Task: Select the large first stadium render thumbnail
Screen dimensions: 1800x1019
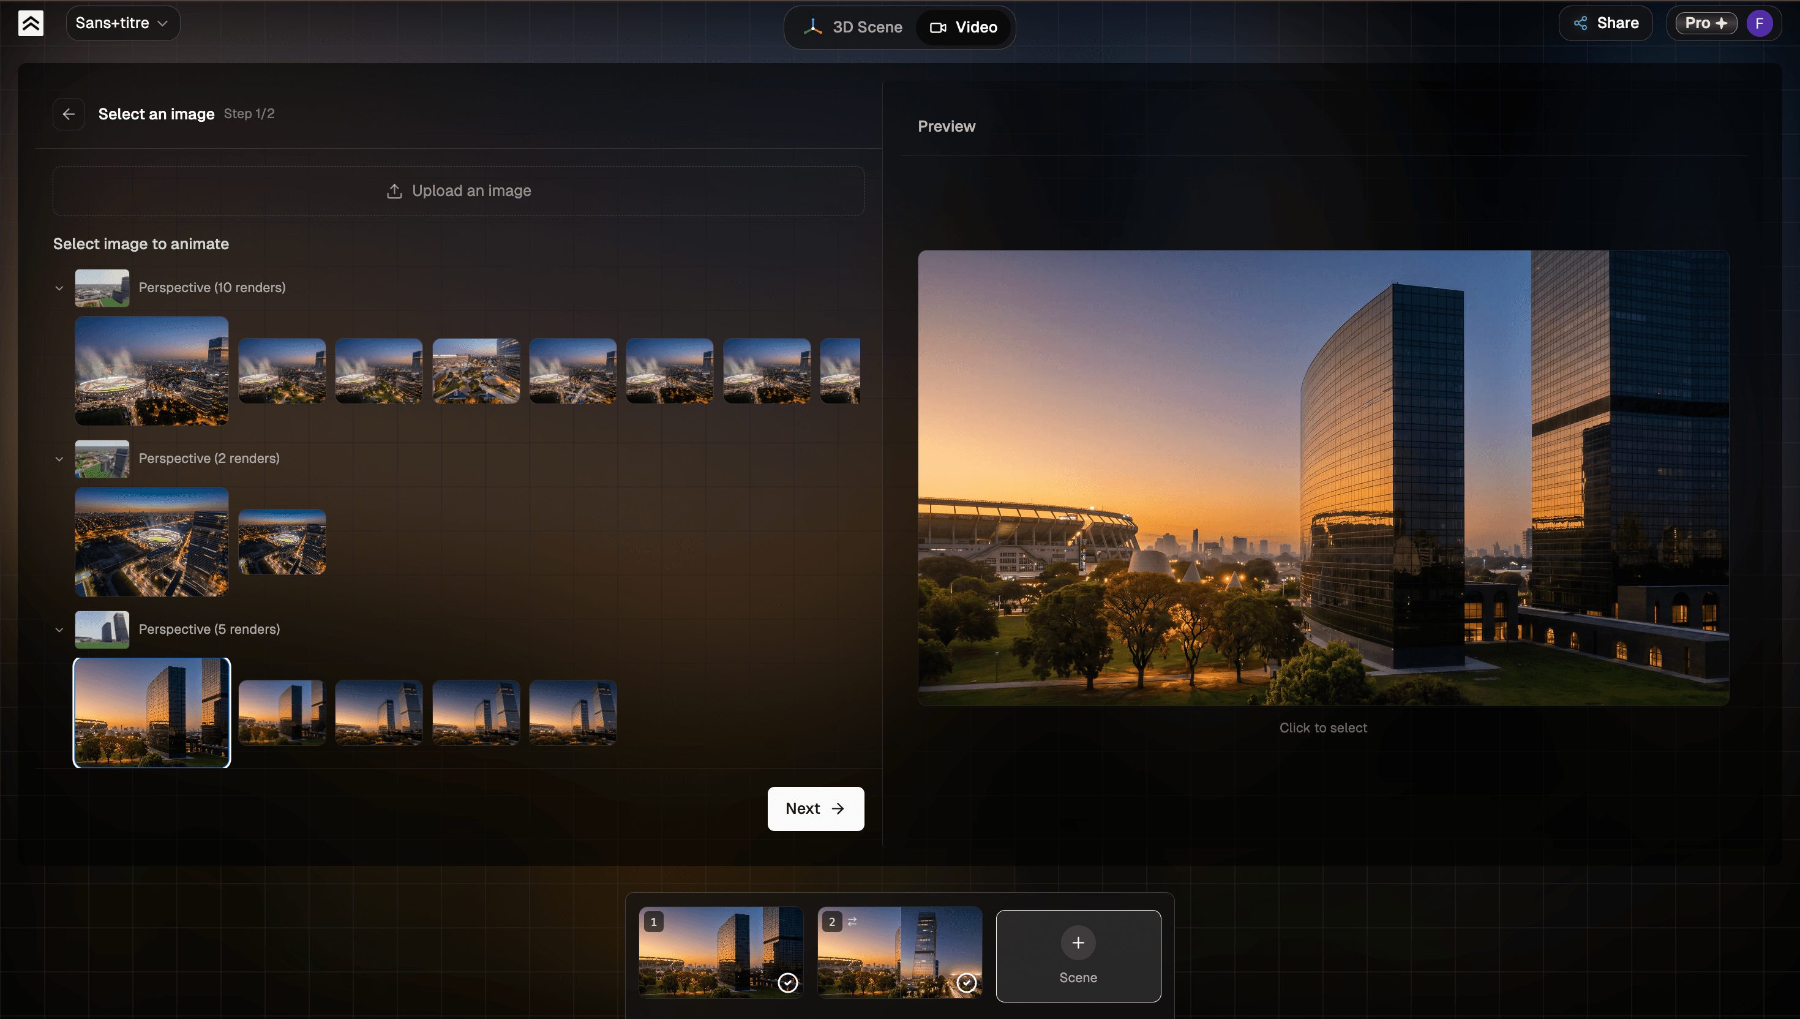Action: 152,371
